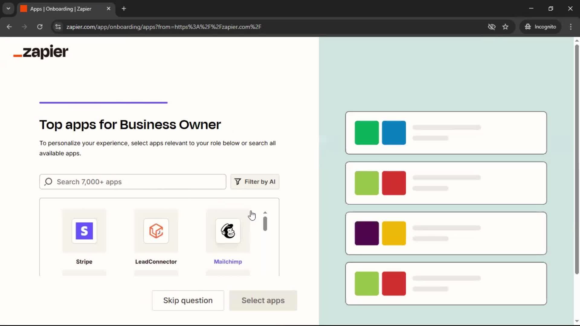Minimize the browser window
Viewport: 580px width, 326px height.
pos(531,9)
